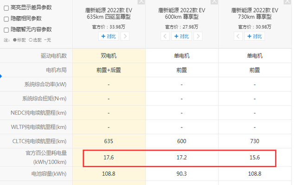Click left arrow of the 730km 尊享型 column

238,36
